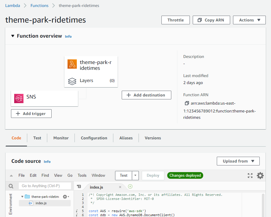Collapse the theme-park-ridetimes folder in the tree
The width and height of the screenshot is (271, 217).
(x=22, y=197)
